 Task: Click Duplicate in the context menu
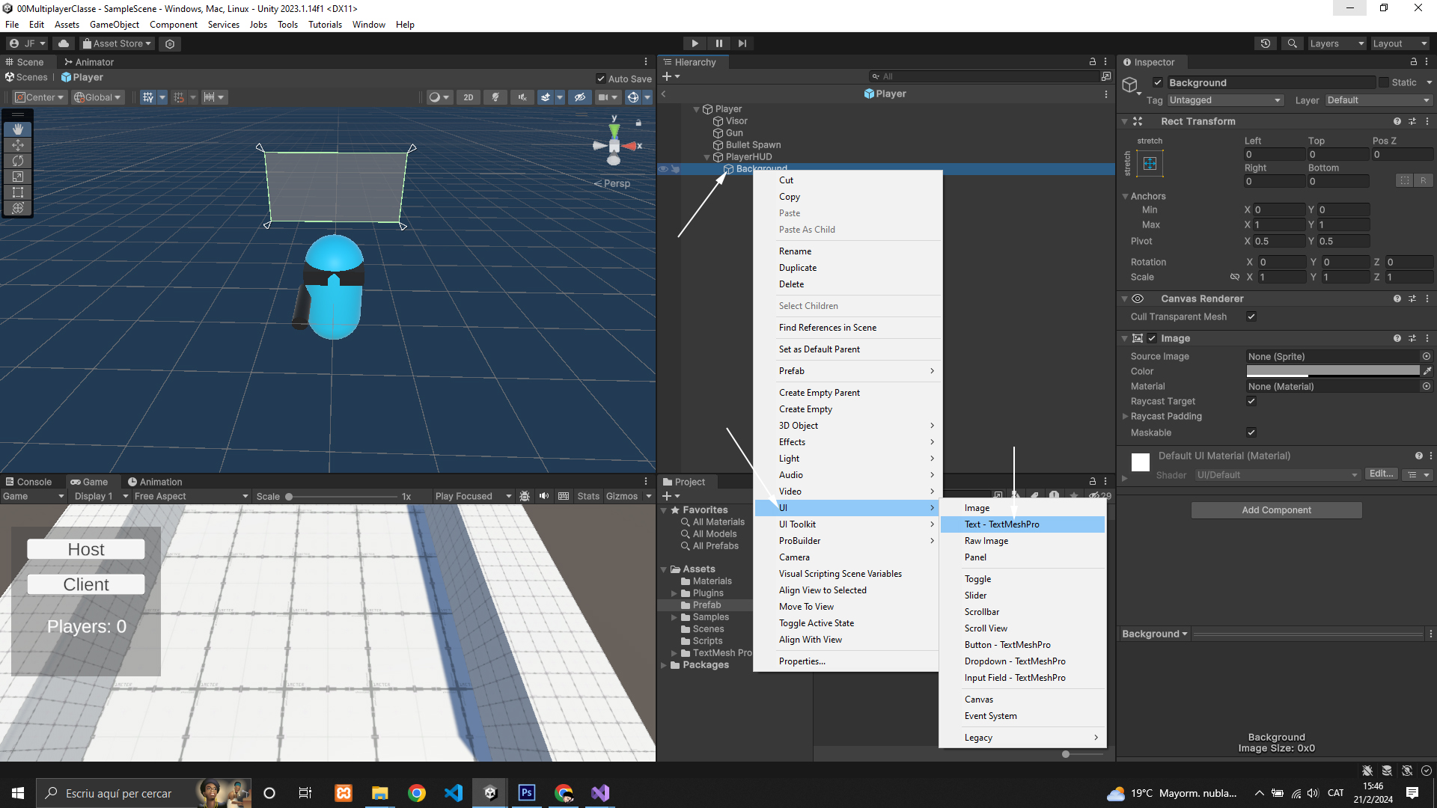pyautogui.click(x=797, y=268)
